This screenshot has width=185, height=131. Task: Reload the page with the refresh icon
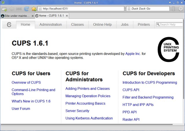click(x=26, y=9)
